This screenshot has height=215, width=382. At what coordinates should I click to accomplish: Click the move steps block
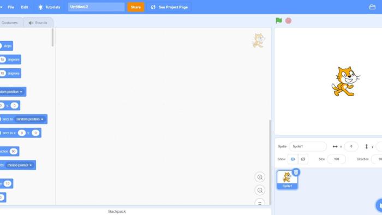click(x=6, y=46)
